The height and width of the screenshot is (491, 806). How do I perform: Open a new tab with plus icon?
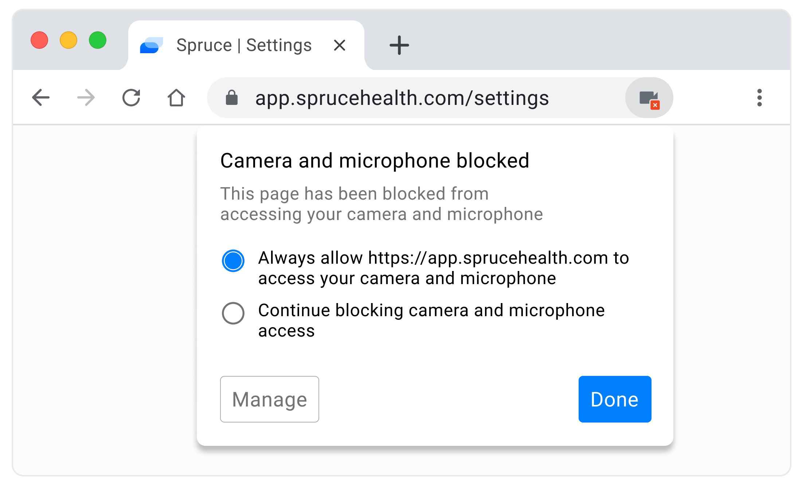pyautogui.click(x=399, y=45)
